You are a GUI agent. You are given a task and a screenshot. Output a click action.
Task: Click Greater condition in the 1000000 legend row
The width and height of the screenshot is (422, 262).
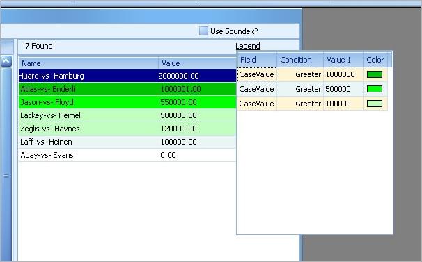coord(300,74)
